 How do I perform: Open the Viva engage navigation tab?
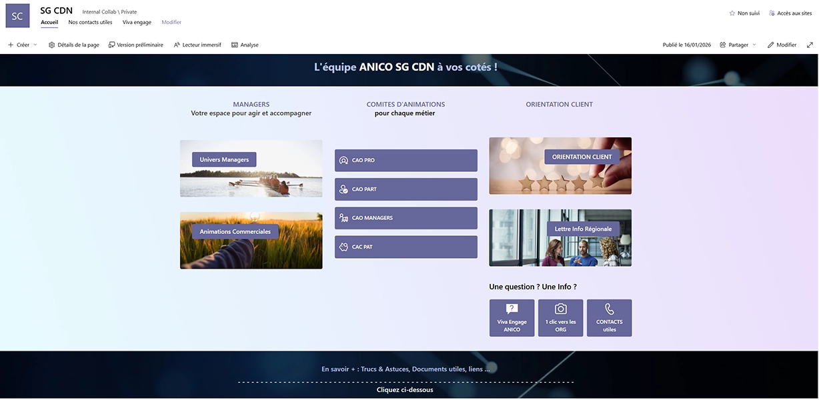(137, 22)
